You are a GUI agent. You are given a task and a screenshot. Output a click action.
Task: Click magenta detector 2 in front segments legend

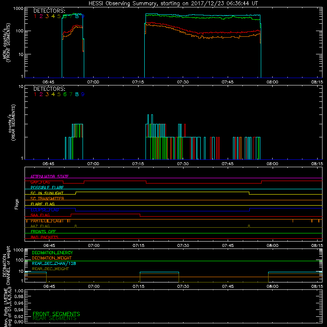click(x=41, y=16)
